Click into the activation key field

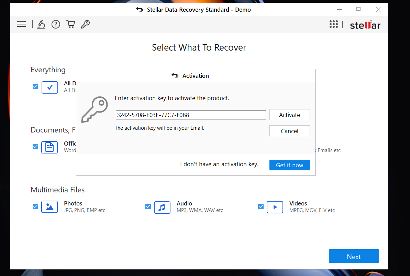coord(191,115)
